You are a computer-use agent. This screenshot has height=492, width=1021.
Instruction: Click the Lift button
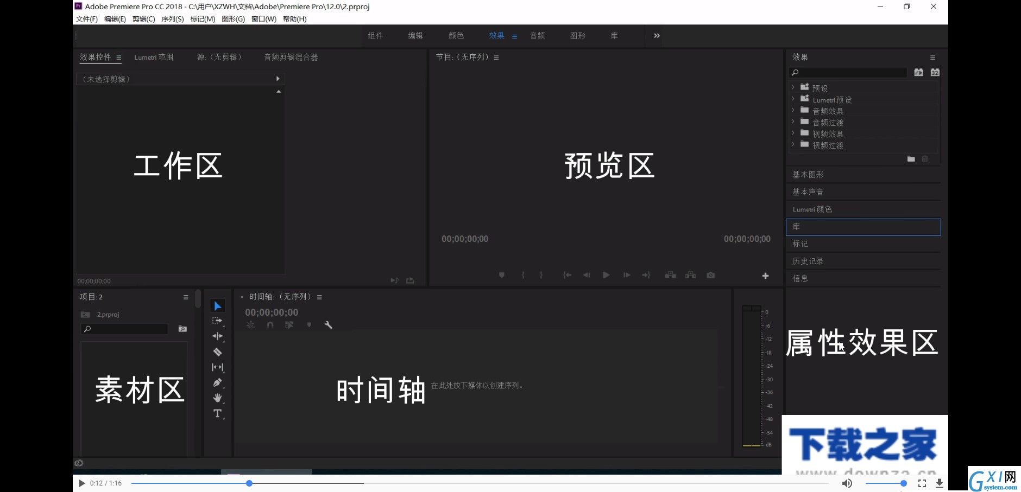(x=671, y=275)
